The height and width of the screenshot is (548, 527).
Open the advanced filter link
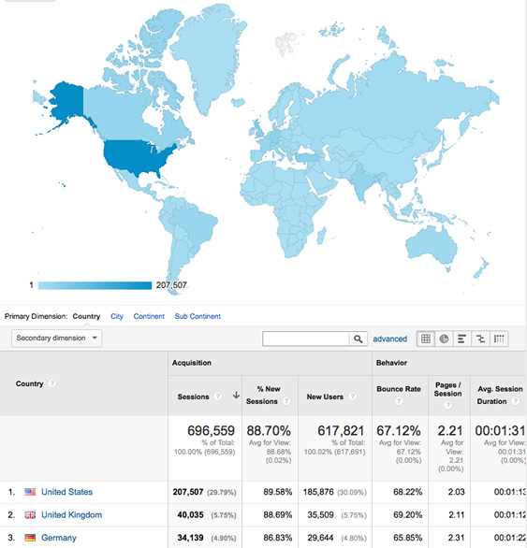point(389,339)
